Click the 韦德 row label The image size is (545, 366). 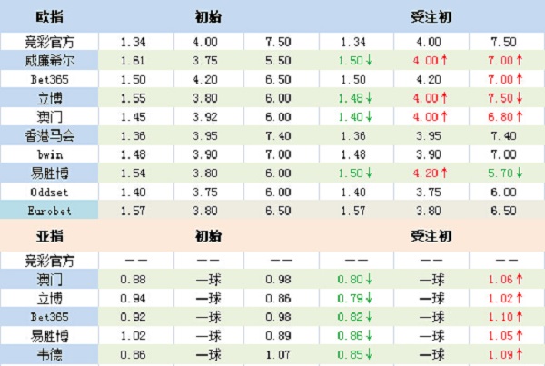50,354
